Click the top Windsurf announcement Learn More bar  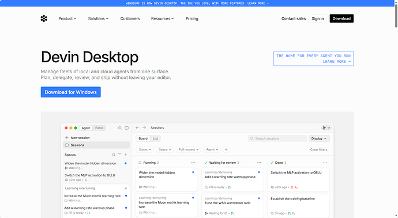[197, 3]
